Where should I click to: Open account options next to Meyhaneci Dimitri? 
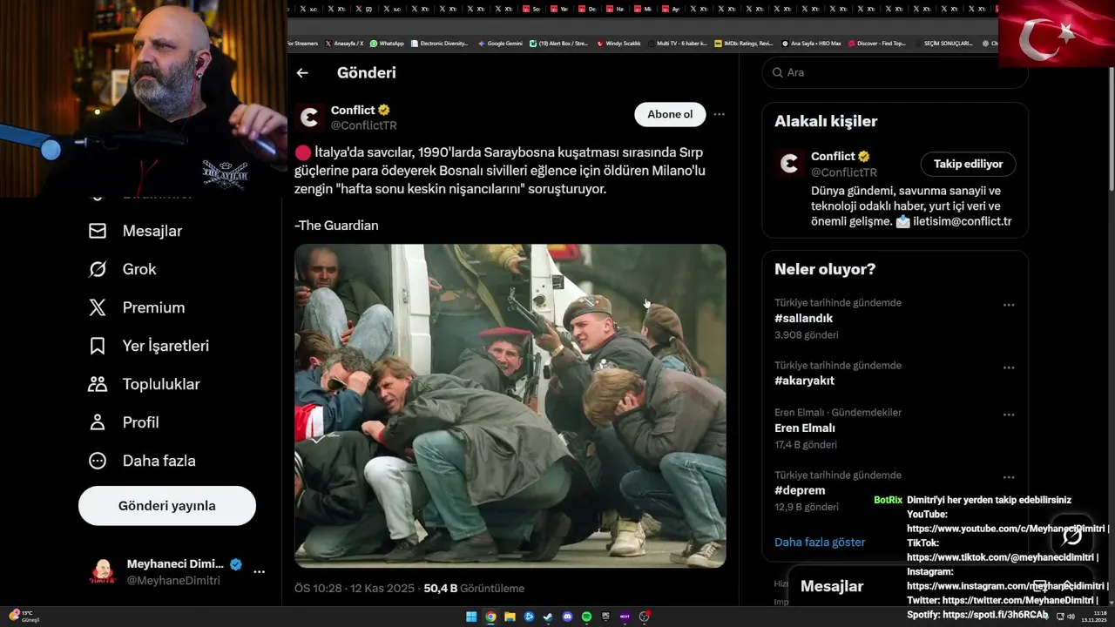[x=259, y=572]
